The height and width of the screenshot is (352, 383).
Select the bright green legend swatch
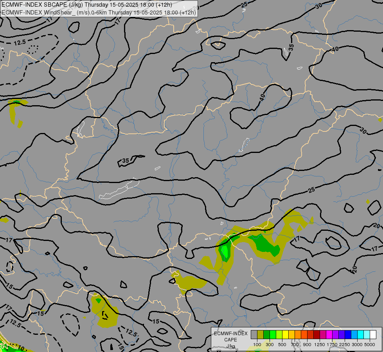273,335
